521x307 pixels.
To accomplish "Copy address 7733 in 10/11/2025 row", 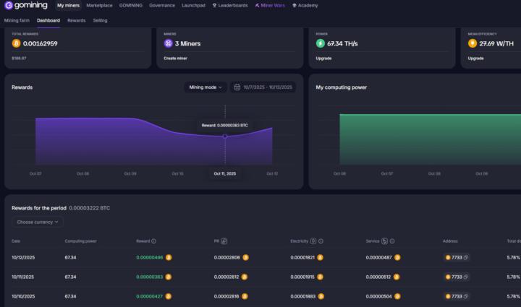I will [x=466, y=277].
